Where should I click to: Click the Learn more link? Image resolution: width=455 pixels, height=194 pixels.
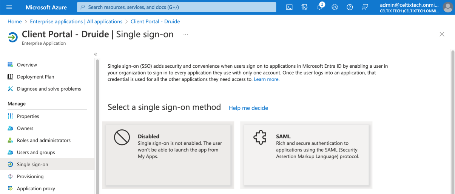(x=267, y=79)
